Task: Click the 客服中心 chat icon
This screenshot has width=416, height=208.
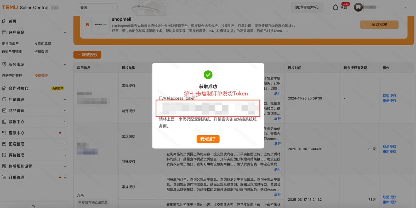Action: pyautogui.click(x=4, y=133)
